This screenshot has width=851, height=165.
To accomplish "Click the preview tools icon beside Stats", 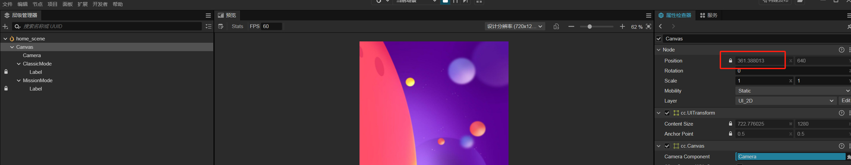I will (221, 26).
